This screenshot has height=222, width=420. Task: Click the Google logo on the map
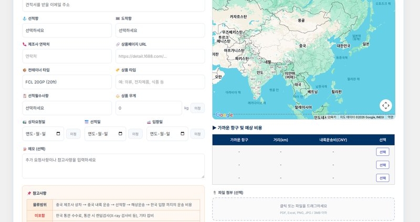[x=224, y=115]
